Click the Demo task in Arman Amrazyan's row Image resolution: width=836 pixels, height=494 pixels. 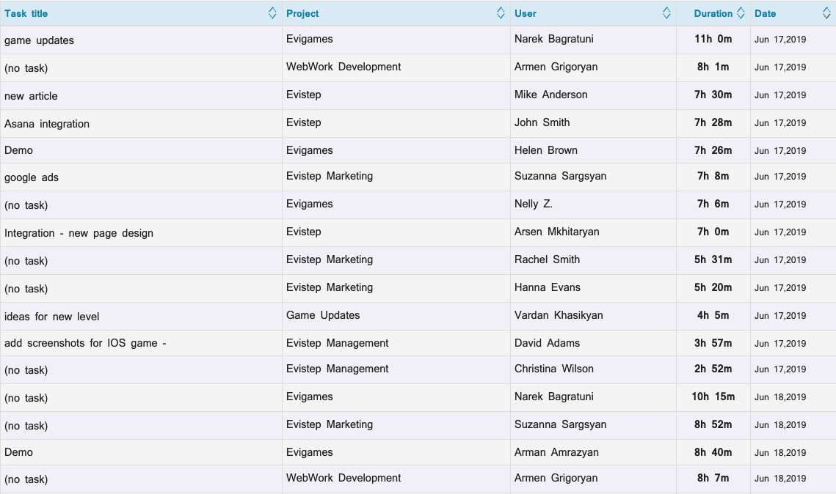[18, 452]
